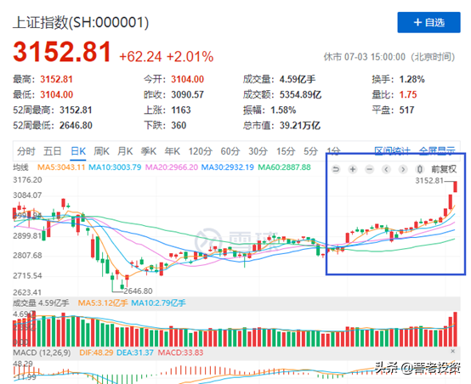Click the +2.01% change value
This screenshot has height=384, width=471.
tap(190, 57)
